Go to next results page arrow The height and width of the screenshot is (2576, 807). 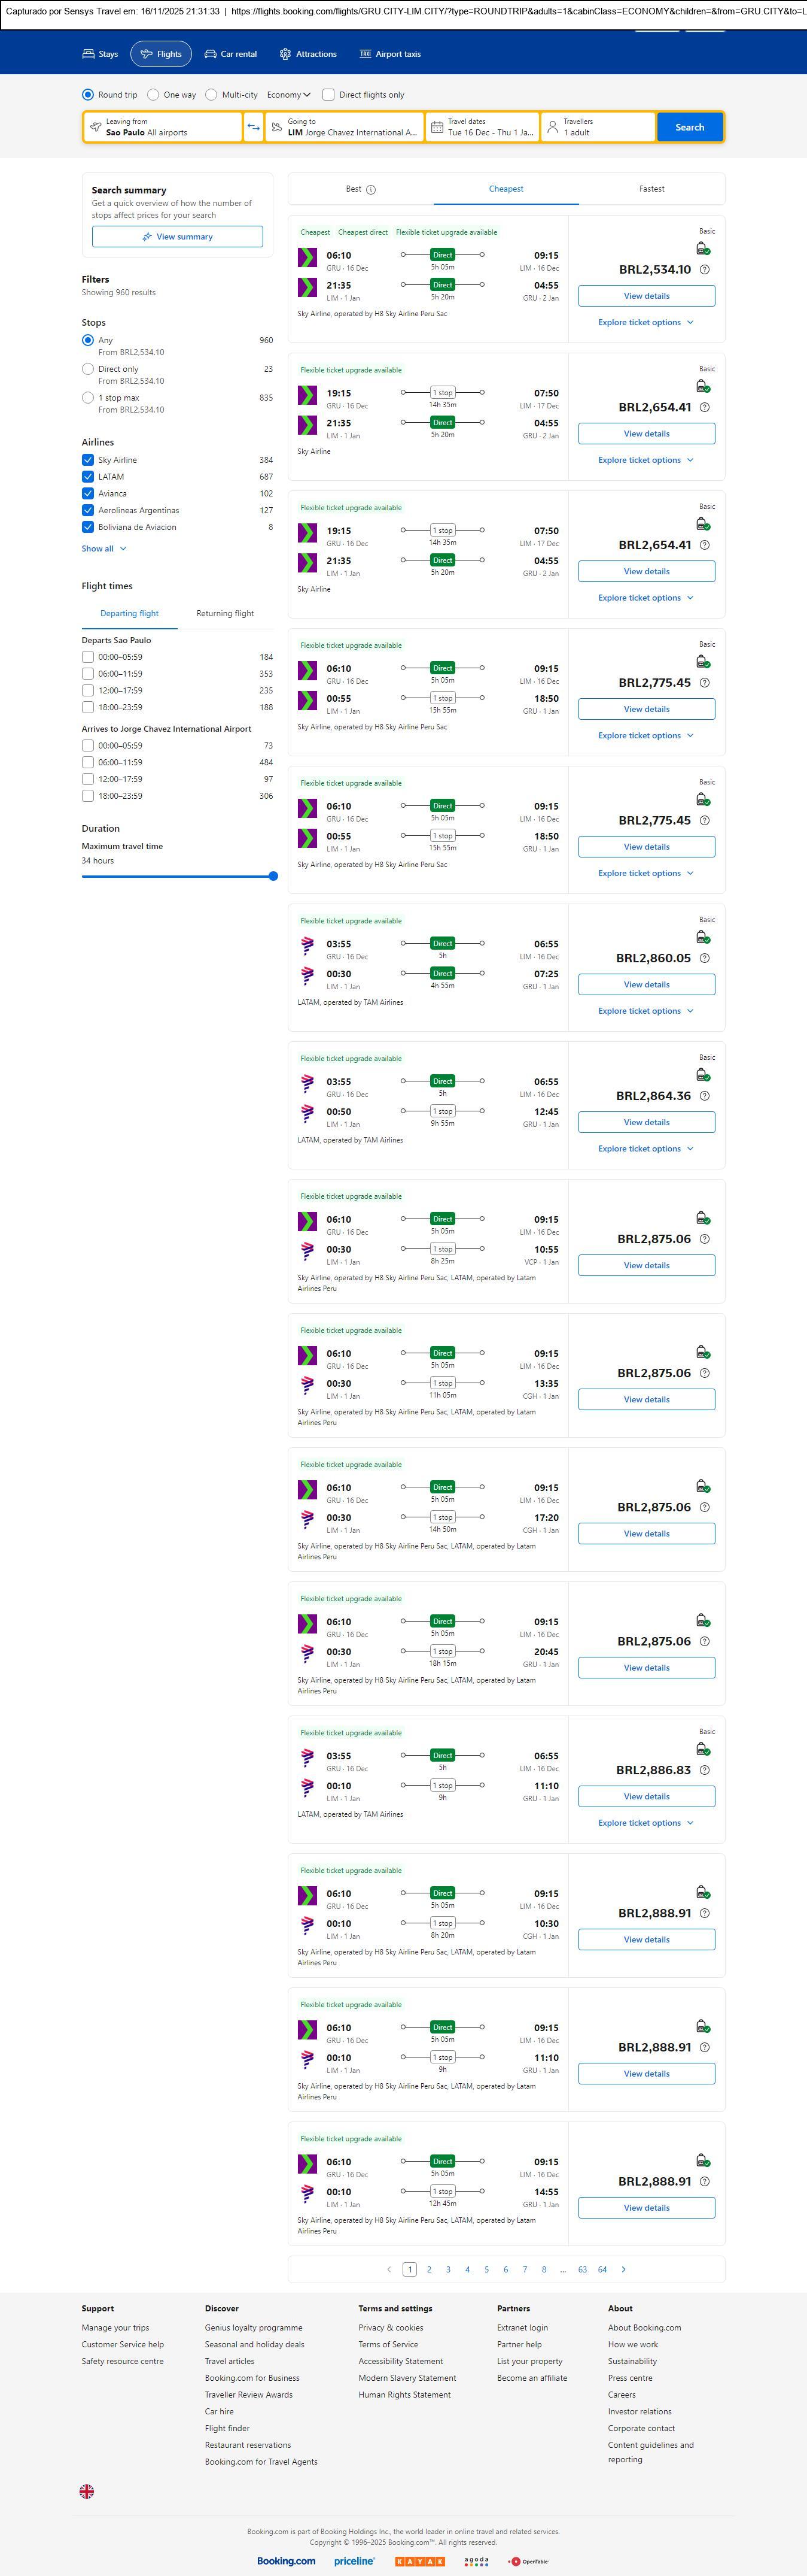pyautogui.click(x=623, y=2269)
